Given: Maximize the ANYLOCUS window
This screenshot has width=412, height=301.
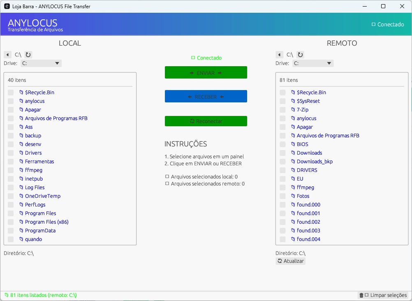Looking at the screenshot, I should (383, 6).
